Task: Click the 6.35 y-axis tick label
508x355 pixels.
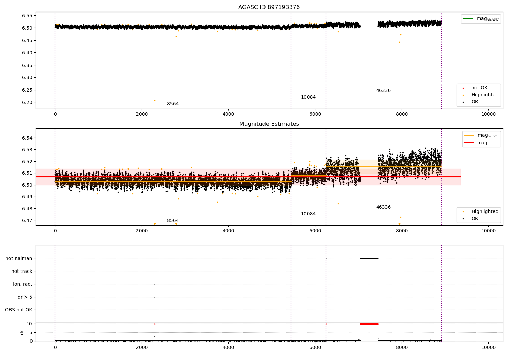Action: click(27, 65)
